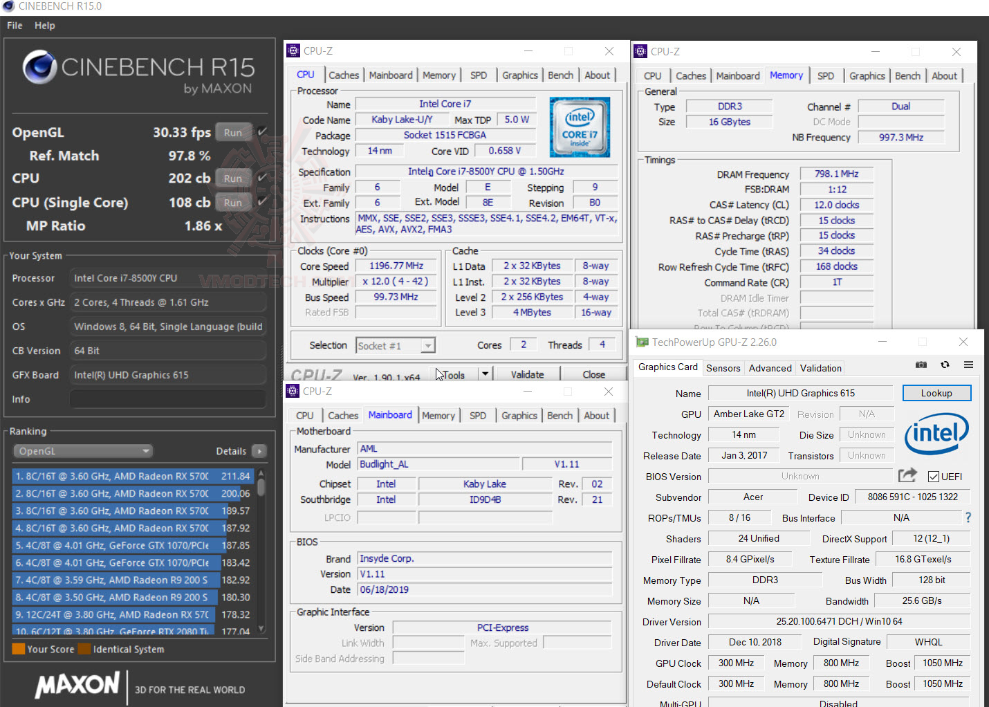Toggle the CPU (Single Core) test checkbox
The height and width of the screenshot is (707, 989).
click(x=262, y=202)
